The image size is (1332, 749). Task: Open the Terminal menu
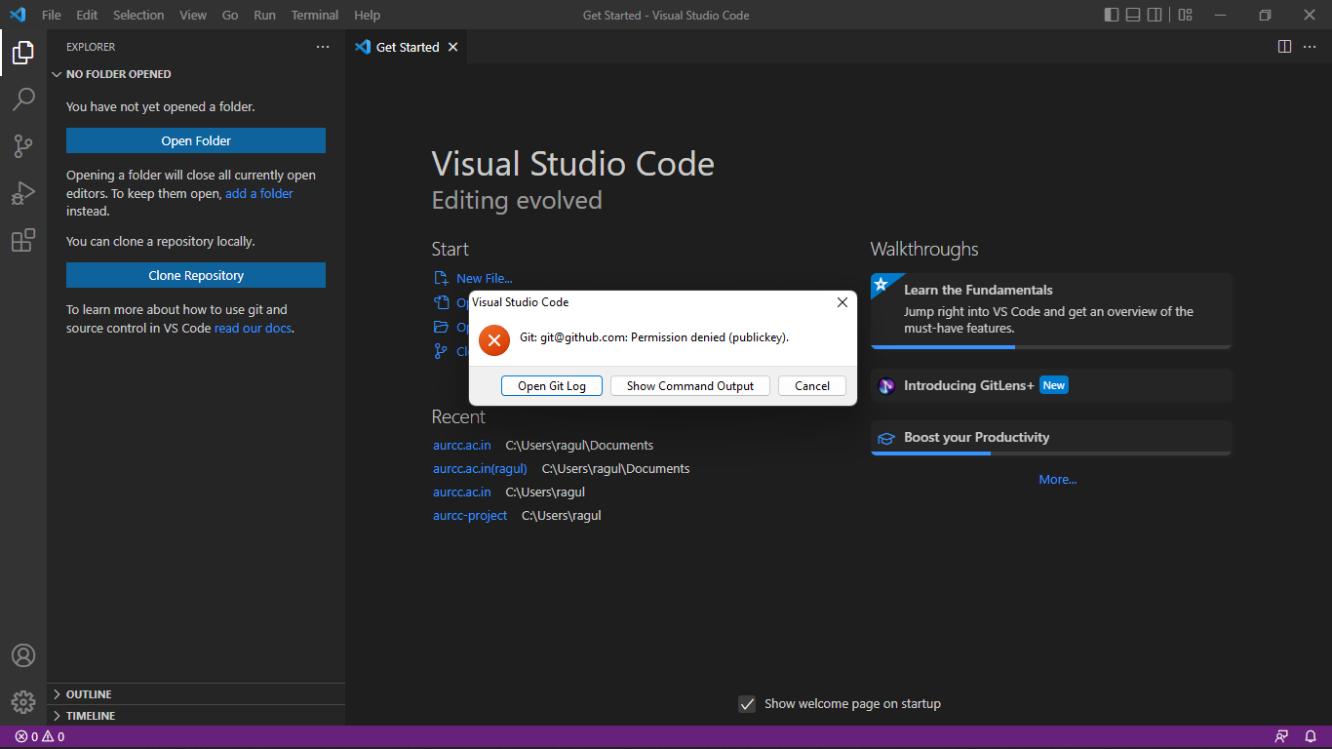click(x=314, y=15)
